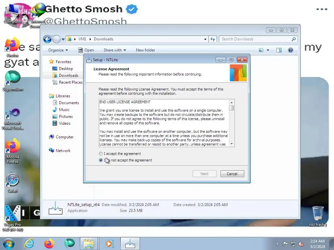
Task: Open the view options dropdown arrow
Action: [268, 50]
